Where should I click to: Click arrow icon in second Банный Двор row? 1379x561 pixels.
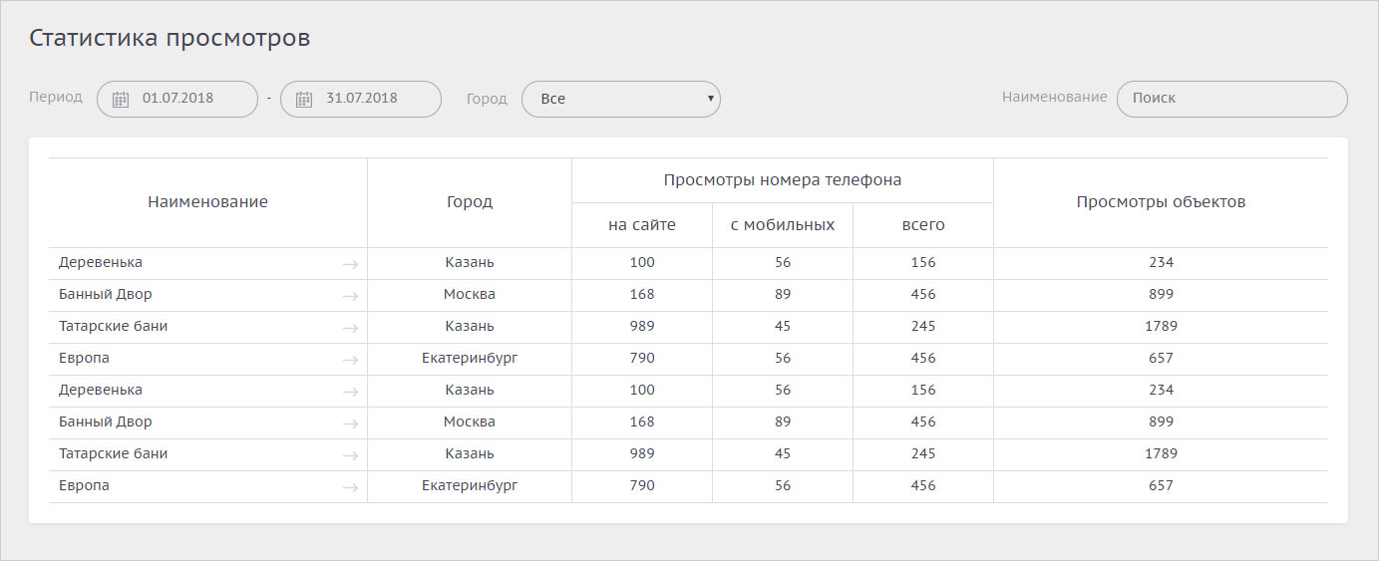point(350,423)
